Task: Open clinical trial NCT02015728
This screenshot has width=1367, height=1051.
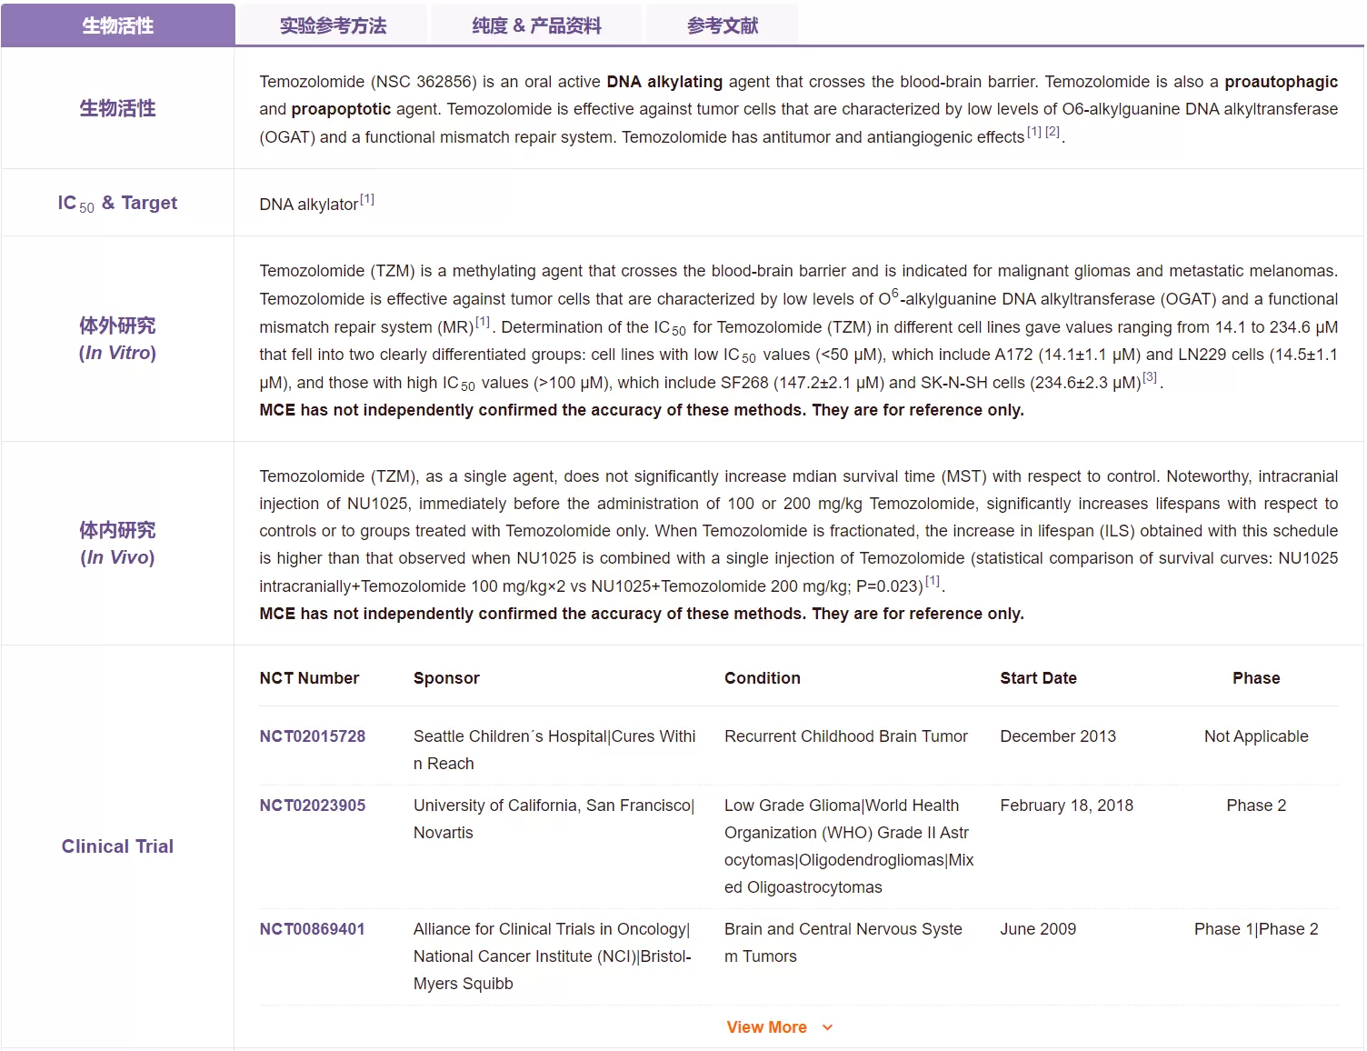Action: (312, 736)
